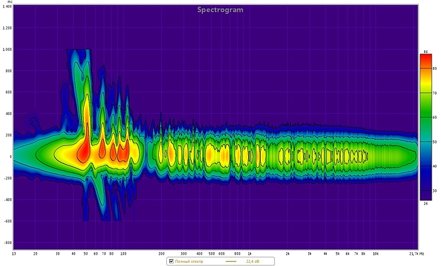Click the 50 Hz red peak in spectrogram
The height and width of the screenshot is (266, 441).
84,151
